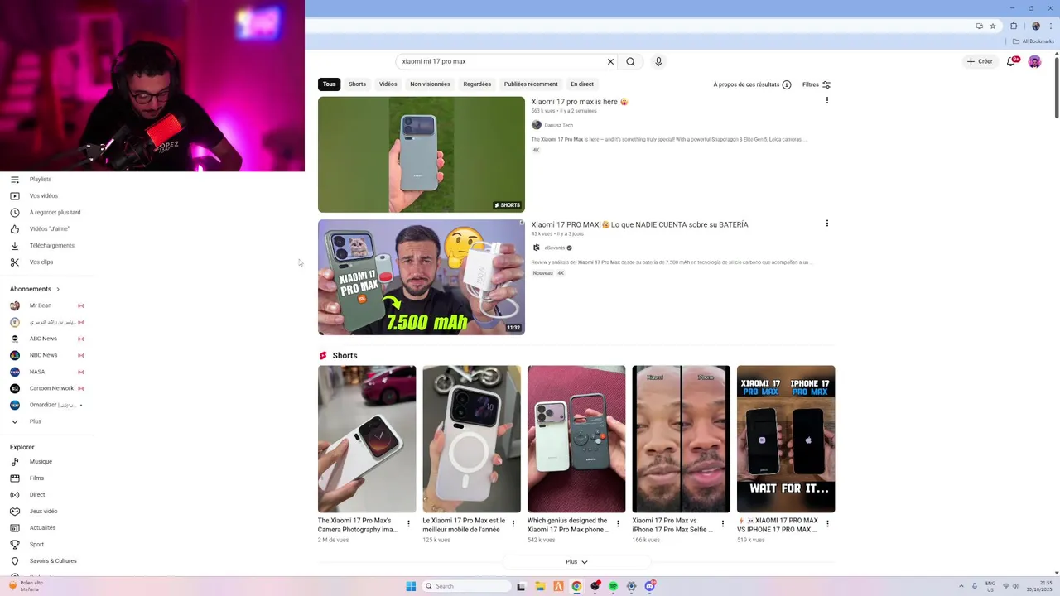Open options for 'Which genius designed' Short
This screenshot has height=596, width=1060.
618,524
